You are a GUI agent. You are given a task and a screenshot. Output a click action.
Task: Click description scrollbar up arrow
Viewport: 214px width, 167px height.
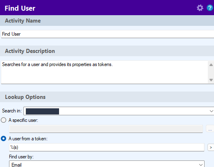(x=211, y=65)
